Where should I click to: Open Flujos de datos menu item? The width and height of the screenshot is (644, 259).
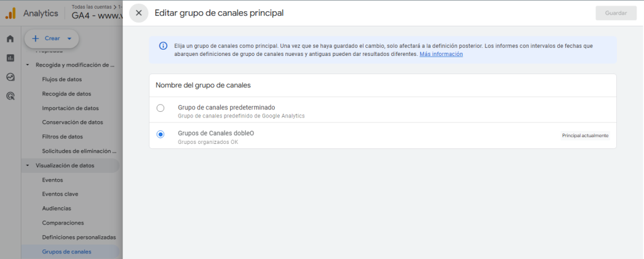[62, 79]
